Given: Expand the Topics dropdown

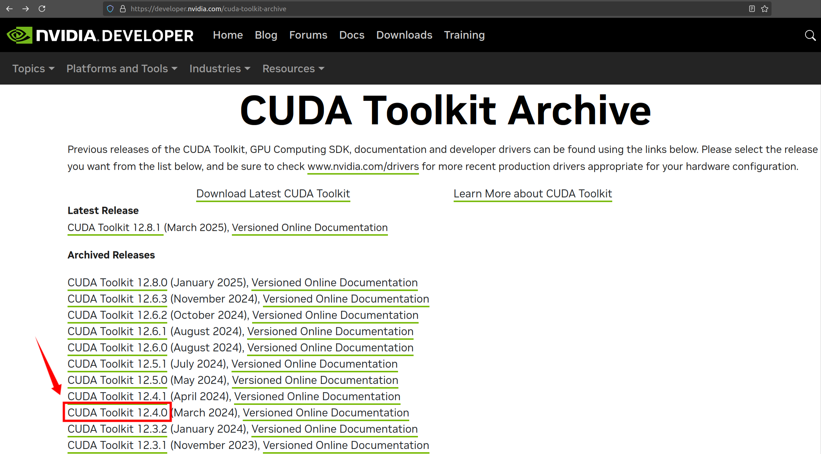Looking at the screenshot, I should point(33,69).
